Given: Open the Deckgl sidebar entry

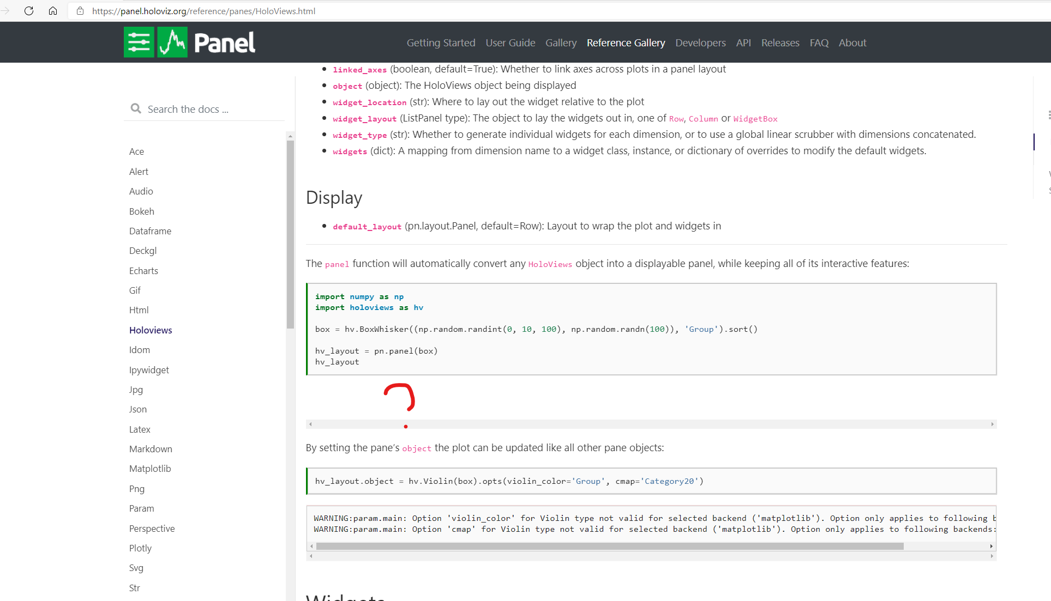Looking at the screenshot, I should point(142,250).
